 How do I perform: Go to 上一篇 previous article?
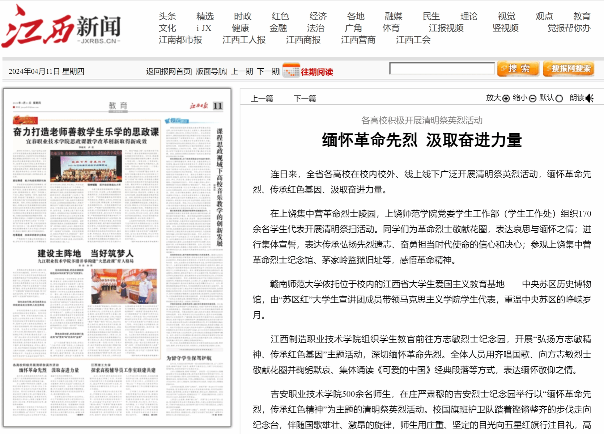point(262,99)
